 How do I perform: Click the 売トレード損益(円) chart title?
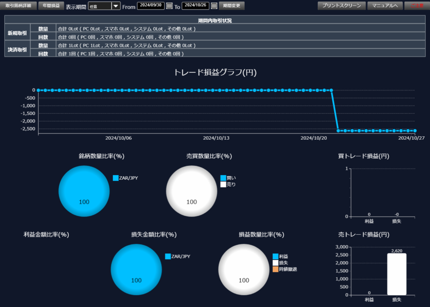tap(364, 235)
